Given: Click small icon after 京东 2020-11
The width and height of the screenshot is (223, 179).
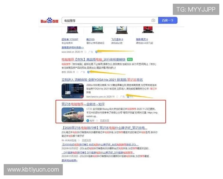Looking at the screenshot, I should click(78, 72).
